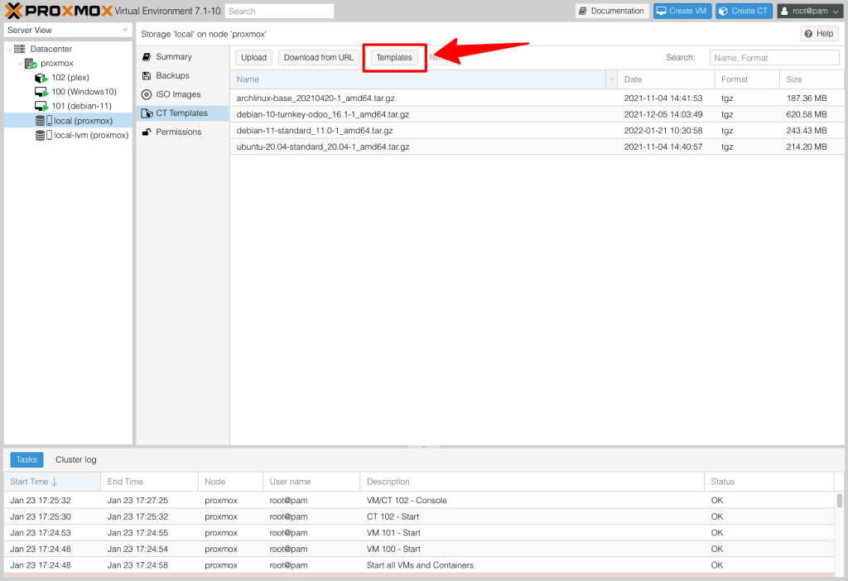The height and width of the screenshot is (581, 848).
Task: Click the Download from URL button
Action: [x=319, y=58]
